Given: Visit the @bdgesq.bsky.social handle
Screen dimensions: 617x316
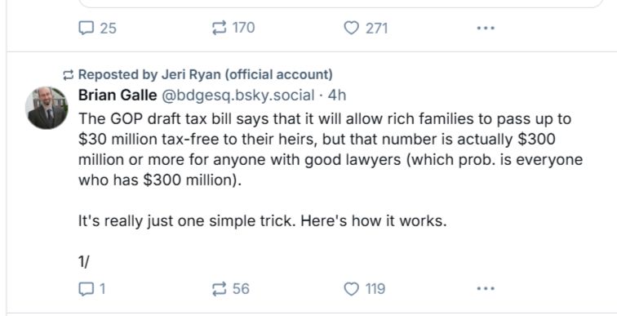Looking at the screenshot, I should tap(238, 96).
